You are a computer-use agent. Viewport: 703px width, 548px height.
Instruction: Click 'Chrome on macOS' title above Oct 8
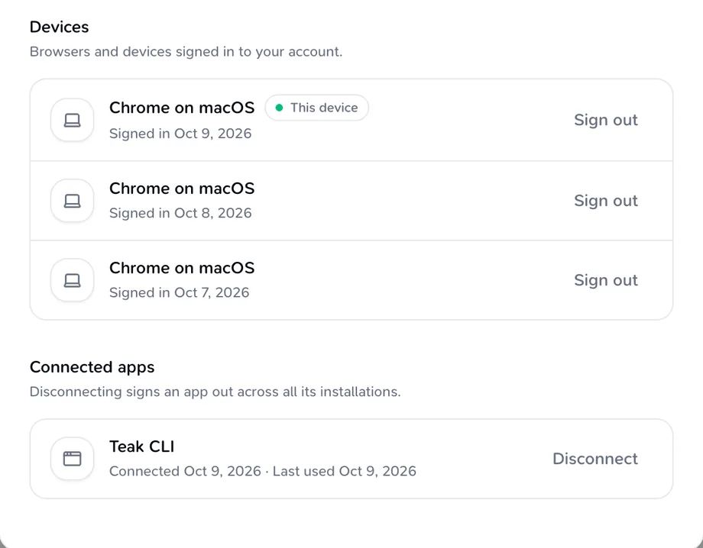coord(182,189)
